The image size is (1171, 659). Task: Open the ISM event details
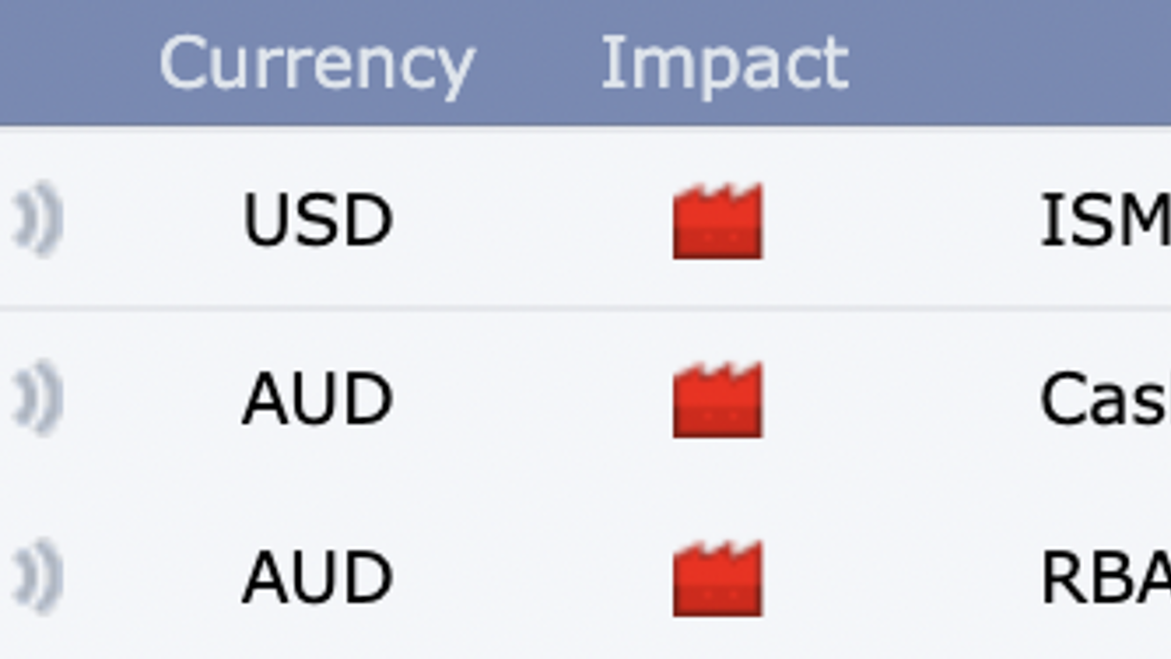[x=1105, y=221]
